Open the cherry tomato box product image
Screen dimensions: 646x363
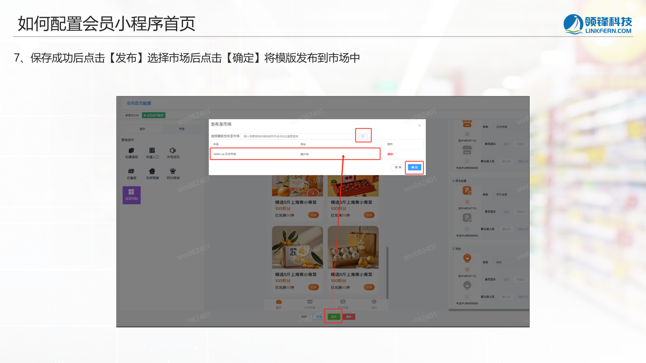coord(353,186)
